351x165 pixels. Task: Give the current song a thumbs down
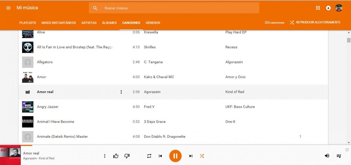(x=127, y=156)
